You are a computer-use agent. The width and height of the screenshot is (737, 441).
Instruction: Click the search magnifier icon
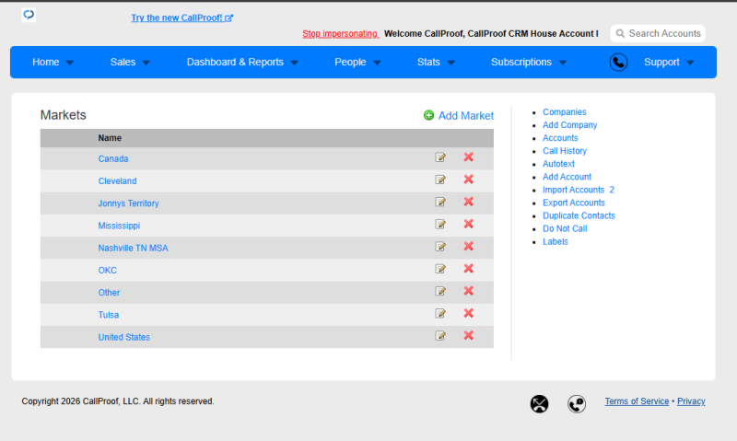[620, 33]
